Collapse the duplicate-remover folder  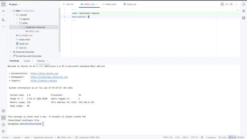[20, 27]
